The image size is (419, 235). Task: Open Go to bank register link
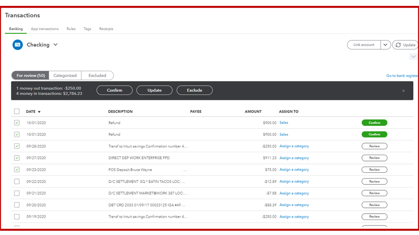(402, 76)
